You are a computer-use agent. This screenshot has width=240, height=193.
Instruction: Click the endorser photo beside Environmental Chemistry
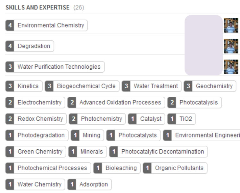(x=231, y=25)
